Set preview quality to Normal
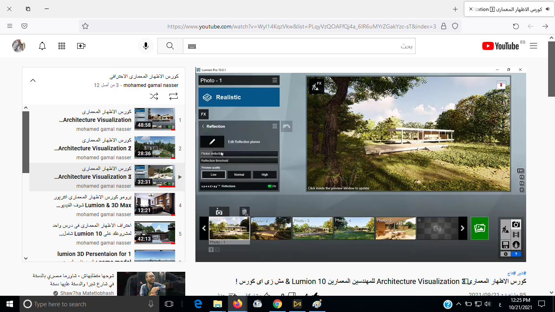The width and height of the screenshot is (555, 312). [239, 175]
